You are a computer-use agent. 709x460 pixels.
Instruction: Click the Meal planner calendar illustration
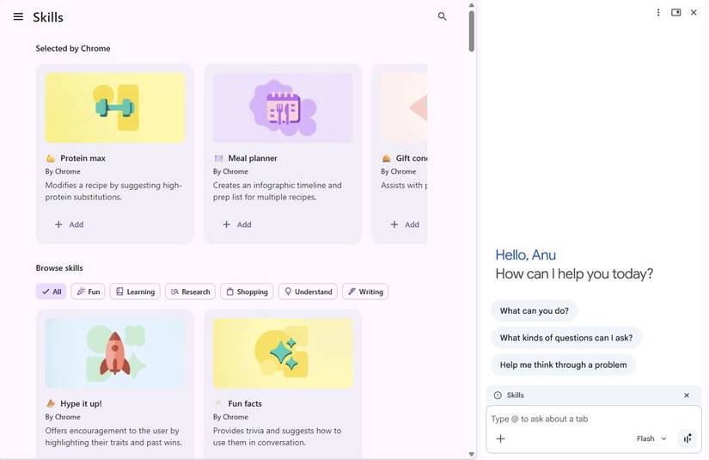[x=283, y=107]
